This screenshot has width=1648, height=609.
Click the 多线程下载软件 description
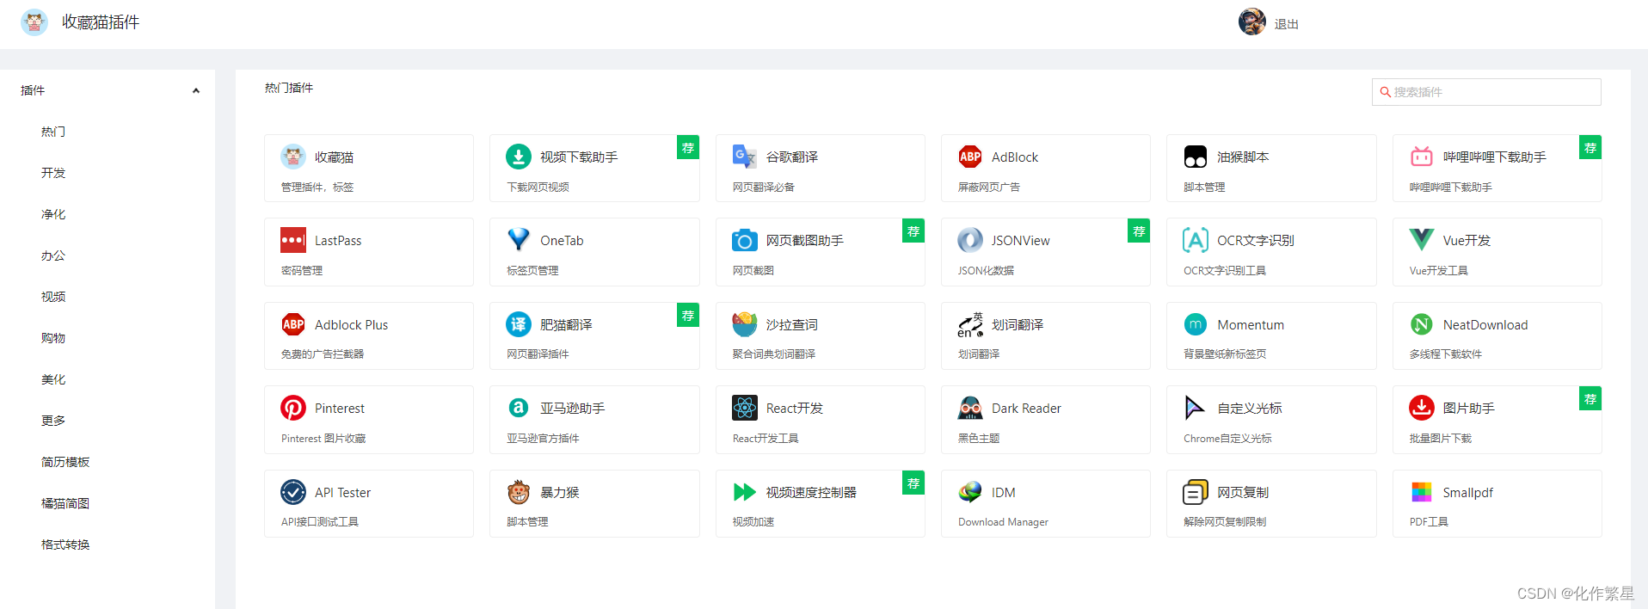[1445, 354]
